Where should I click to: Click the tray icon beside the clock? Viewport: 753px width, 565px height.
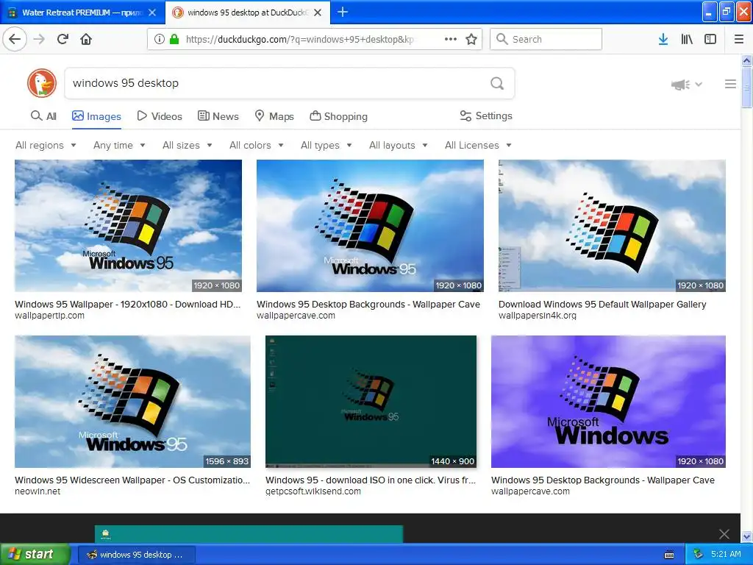[x=699, y=555]
